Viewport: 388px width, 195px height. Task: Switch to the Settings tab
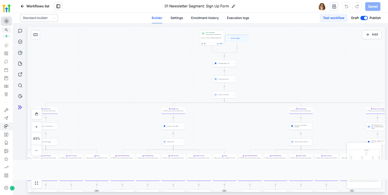coord(177,18)
